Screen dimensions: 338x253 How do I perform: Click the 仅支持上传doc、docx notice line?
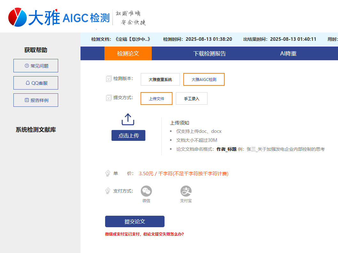[199, 131]
